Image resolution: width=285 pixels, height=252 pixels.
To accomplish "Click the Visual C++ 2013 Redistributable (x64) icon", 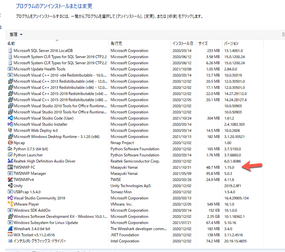I will coord(10,81).
